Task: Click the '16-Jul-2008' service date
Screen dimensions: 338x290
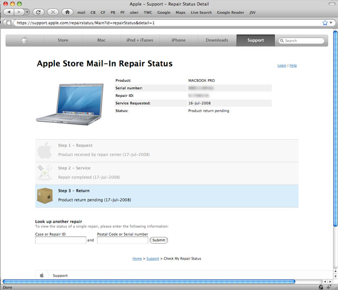Action: pyautogui.click(x=200, y=103)
